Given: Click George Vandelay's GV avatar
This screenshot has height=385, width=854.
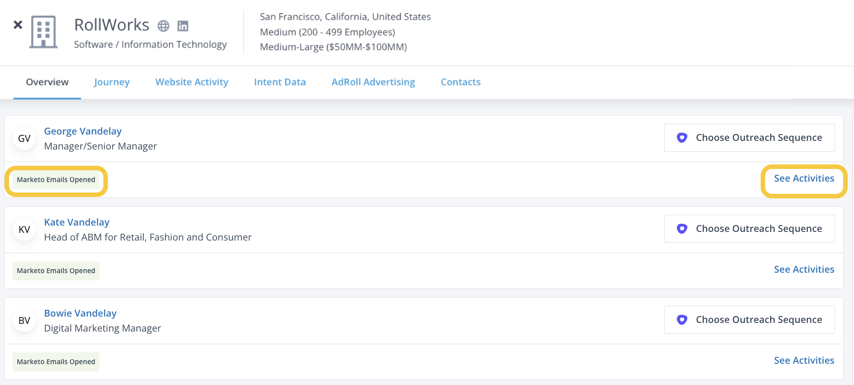Looking at the screenshot, I should coord(24,139).
